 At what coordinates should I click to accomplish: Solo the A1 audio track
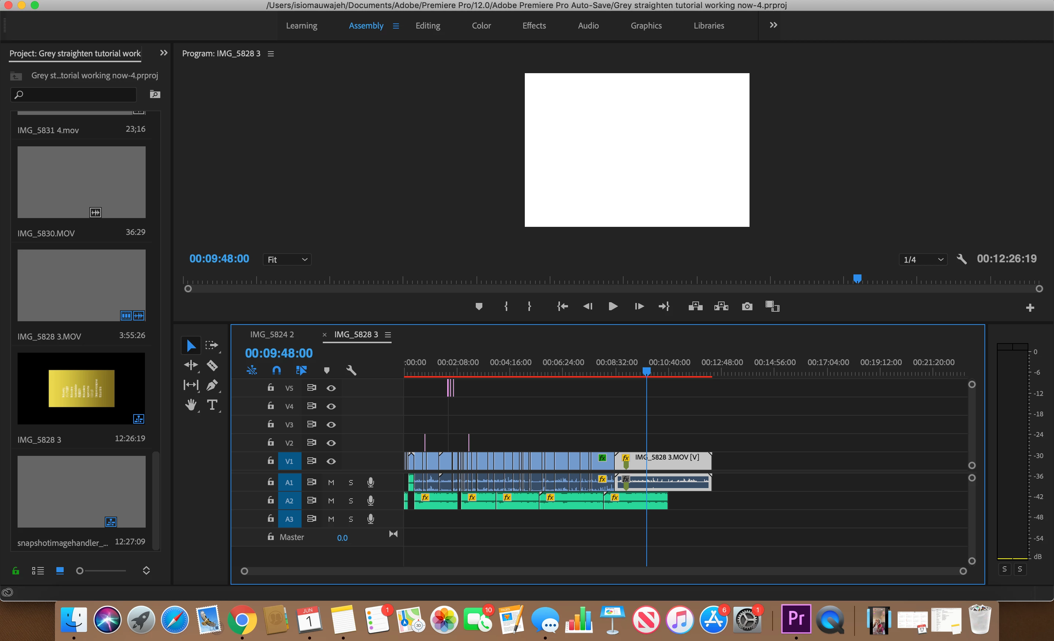pyautogui.click(x=351, y=483)
